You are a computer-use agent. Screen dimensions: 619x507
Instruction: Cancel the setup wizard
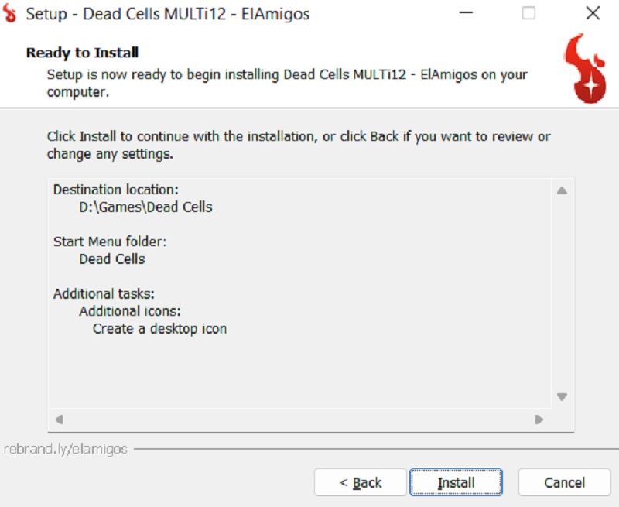564,482
